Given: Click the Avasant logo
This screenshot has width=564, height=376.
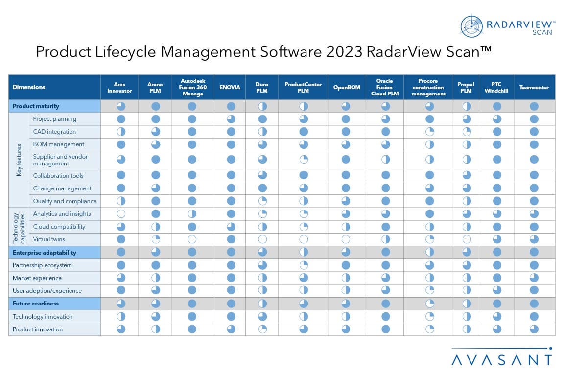Looking at the screenshot, I should (501, 359).
